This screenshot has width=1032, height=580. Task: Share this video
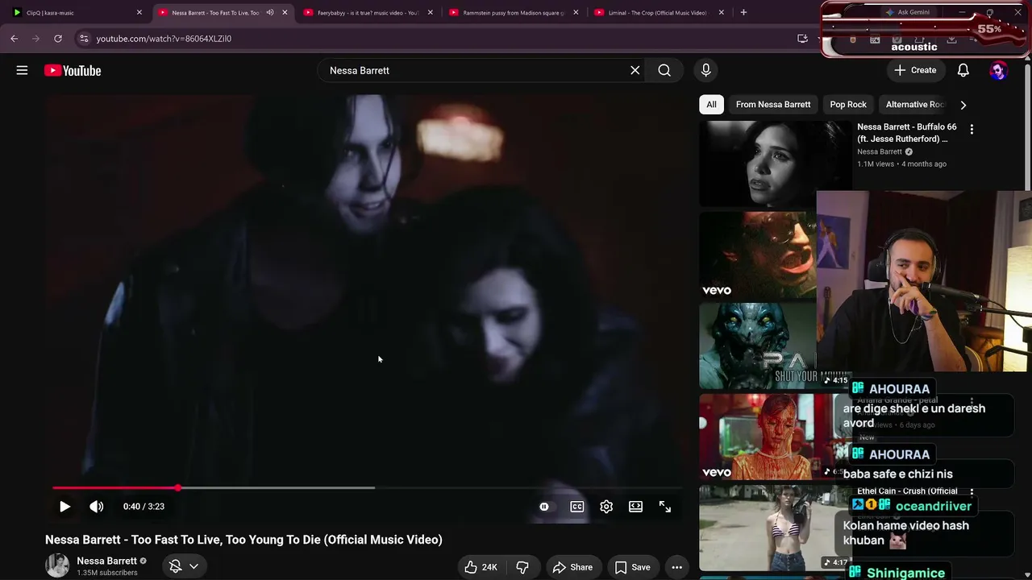[572, 567]
